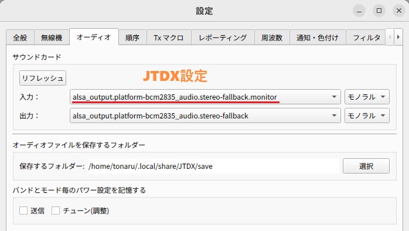Open the 無線機 tab
This screenshot has height=231, width=409.
pyautogui.click(x=52, y=38)
